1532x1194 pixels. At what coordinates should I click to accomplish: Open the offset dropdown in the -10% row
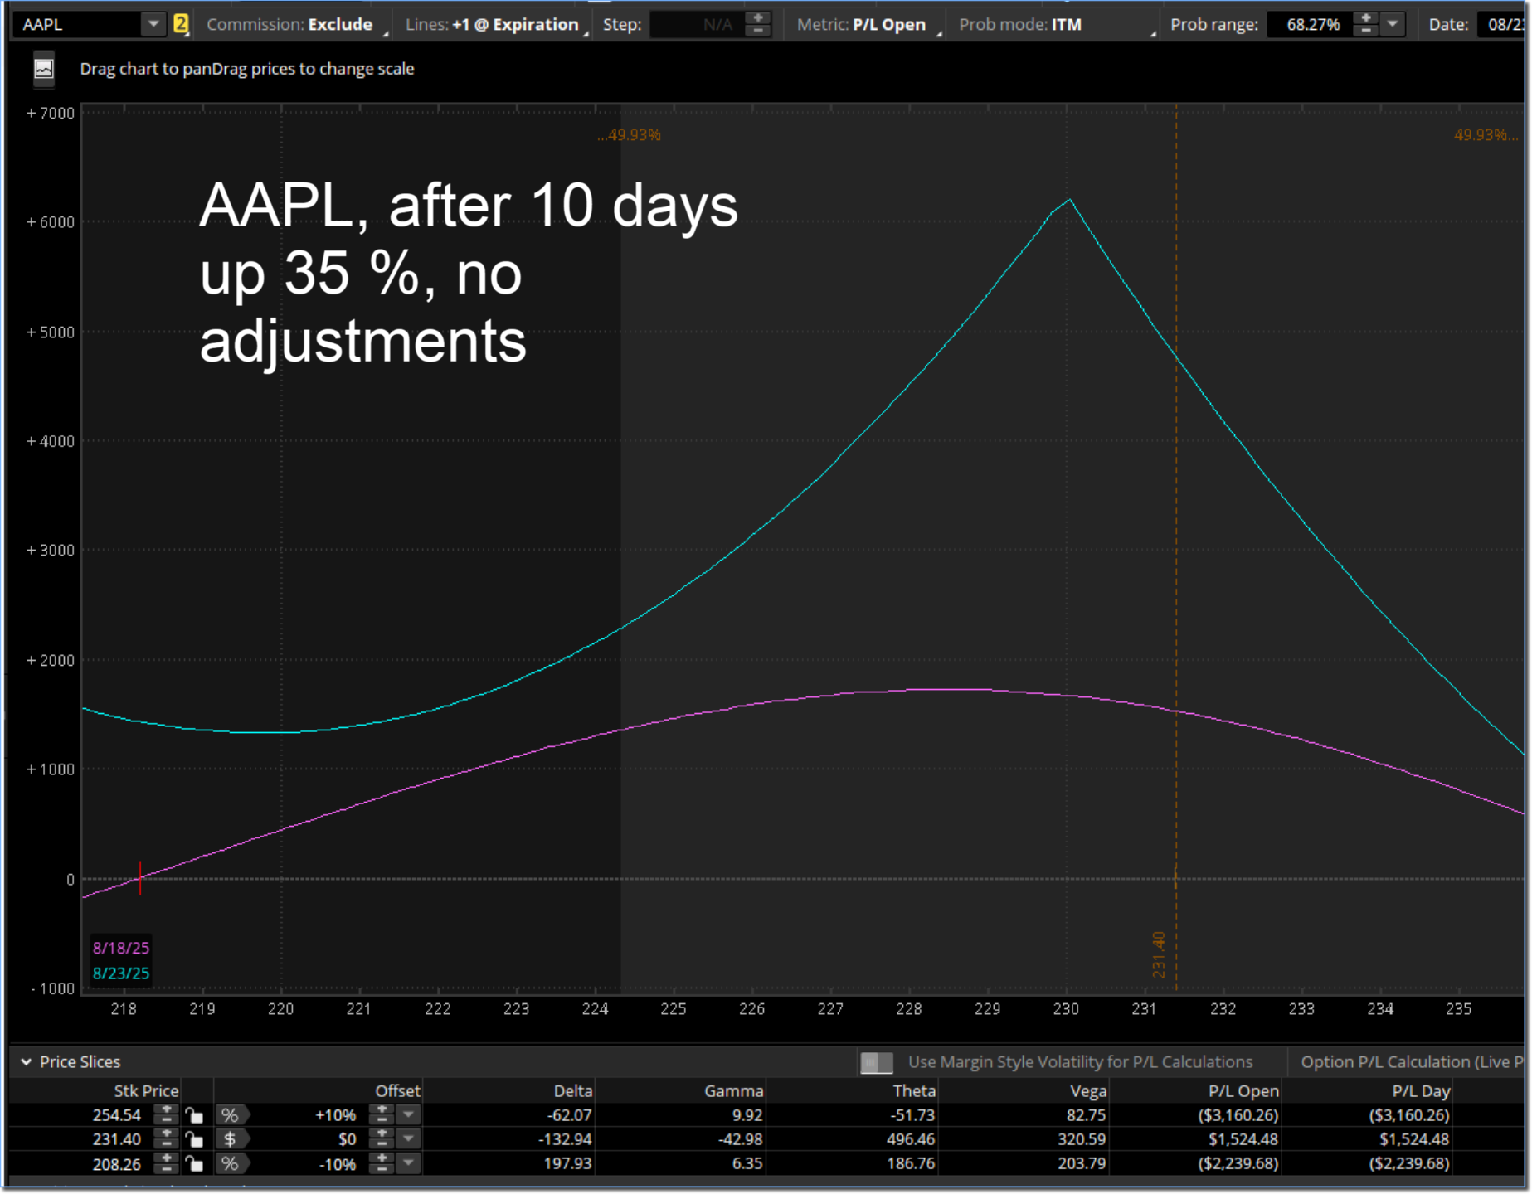408,1164
